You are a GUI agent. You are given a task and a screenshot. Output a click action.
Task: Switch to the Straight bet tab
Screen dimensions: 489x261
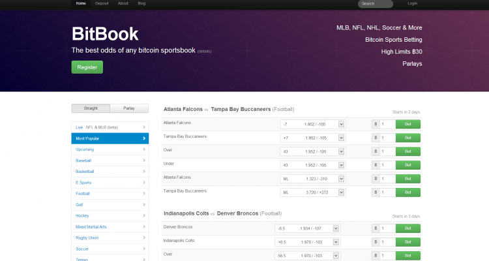tap(91, 108)
